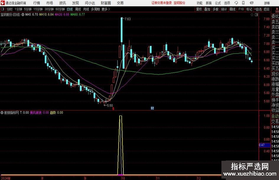Click the 通达信 red logo icon
This screenshot has width=279, height=180.
3,3
